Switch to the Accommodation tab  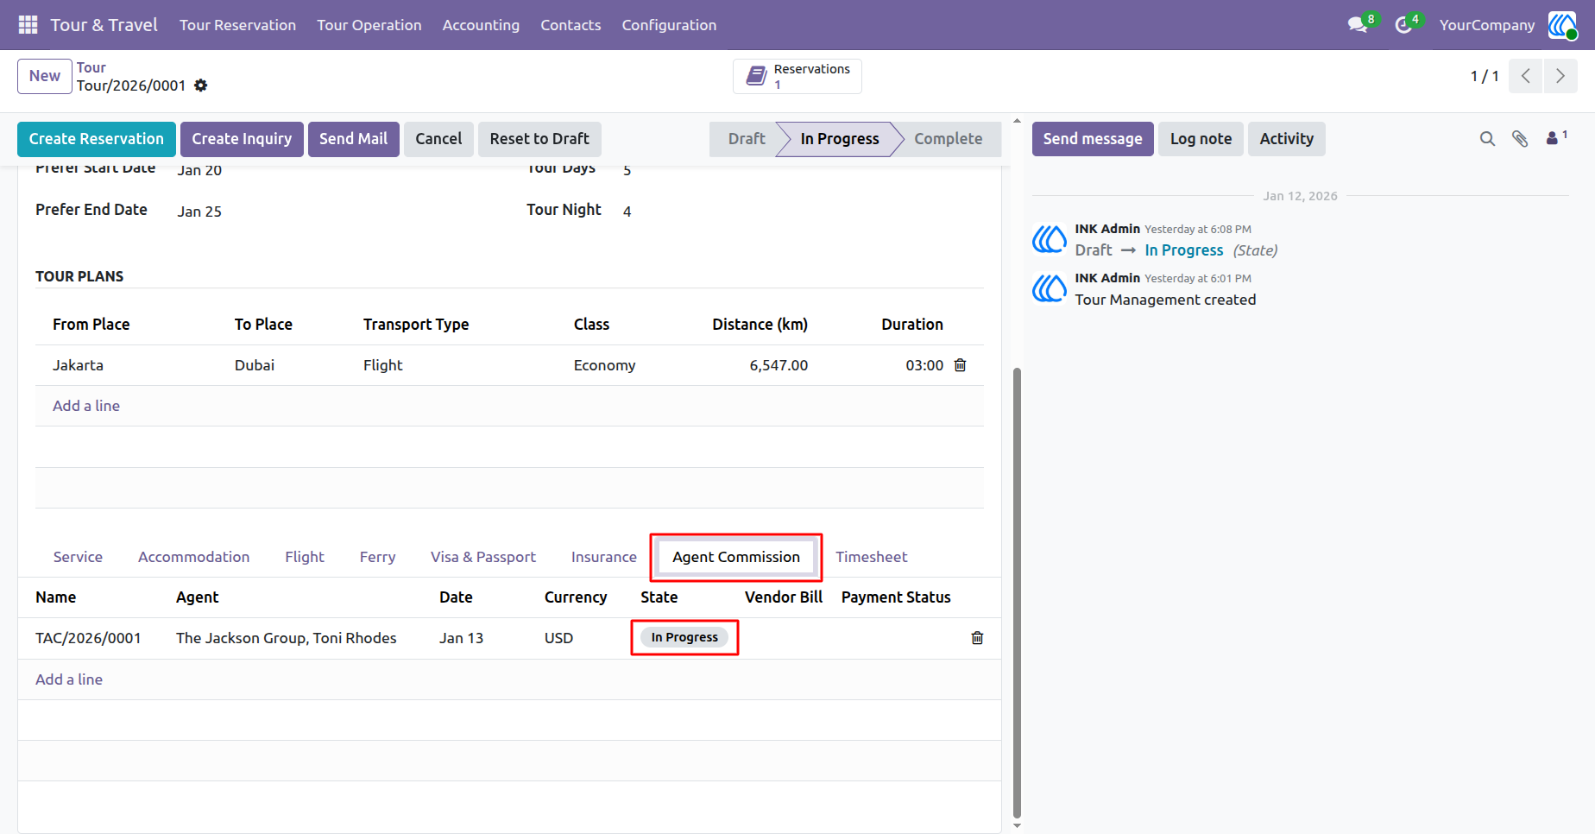tap(194, 557)
